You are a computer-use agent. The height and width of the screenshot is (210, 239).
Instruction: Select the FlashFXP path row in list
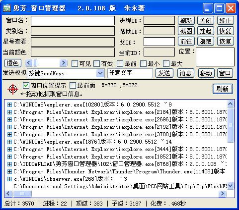pyautogui.click(x=120, y=186)
